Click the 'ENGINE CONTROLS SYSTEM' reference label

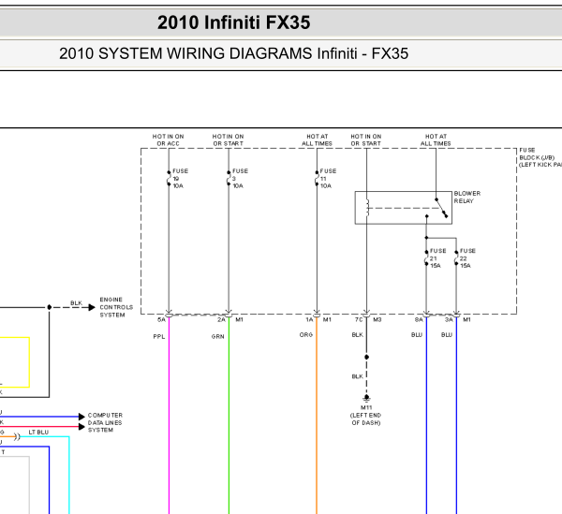(116, 307)
